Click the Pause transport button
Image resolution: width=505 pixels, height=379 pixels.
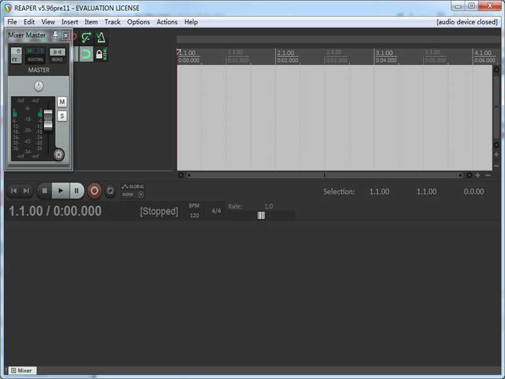[x=76, y=191]
